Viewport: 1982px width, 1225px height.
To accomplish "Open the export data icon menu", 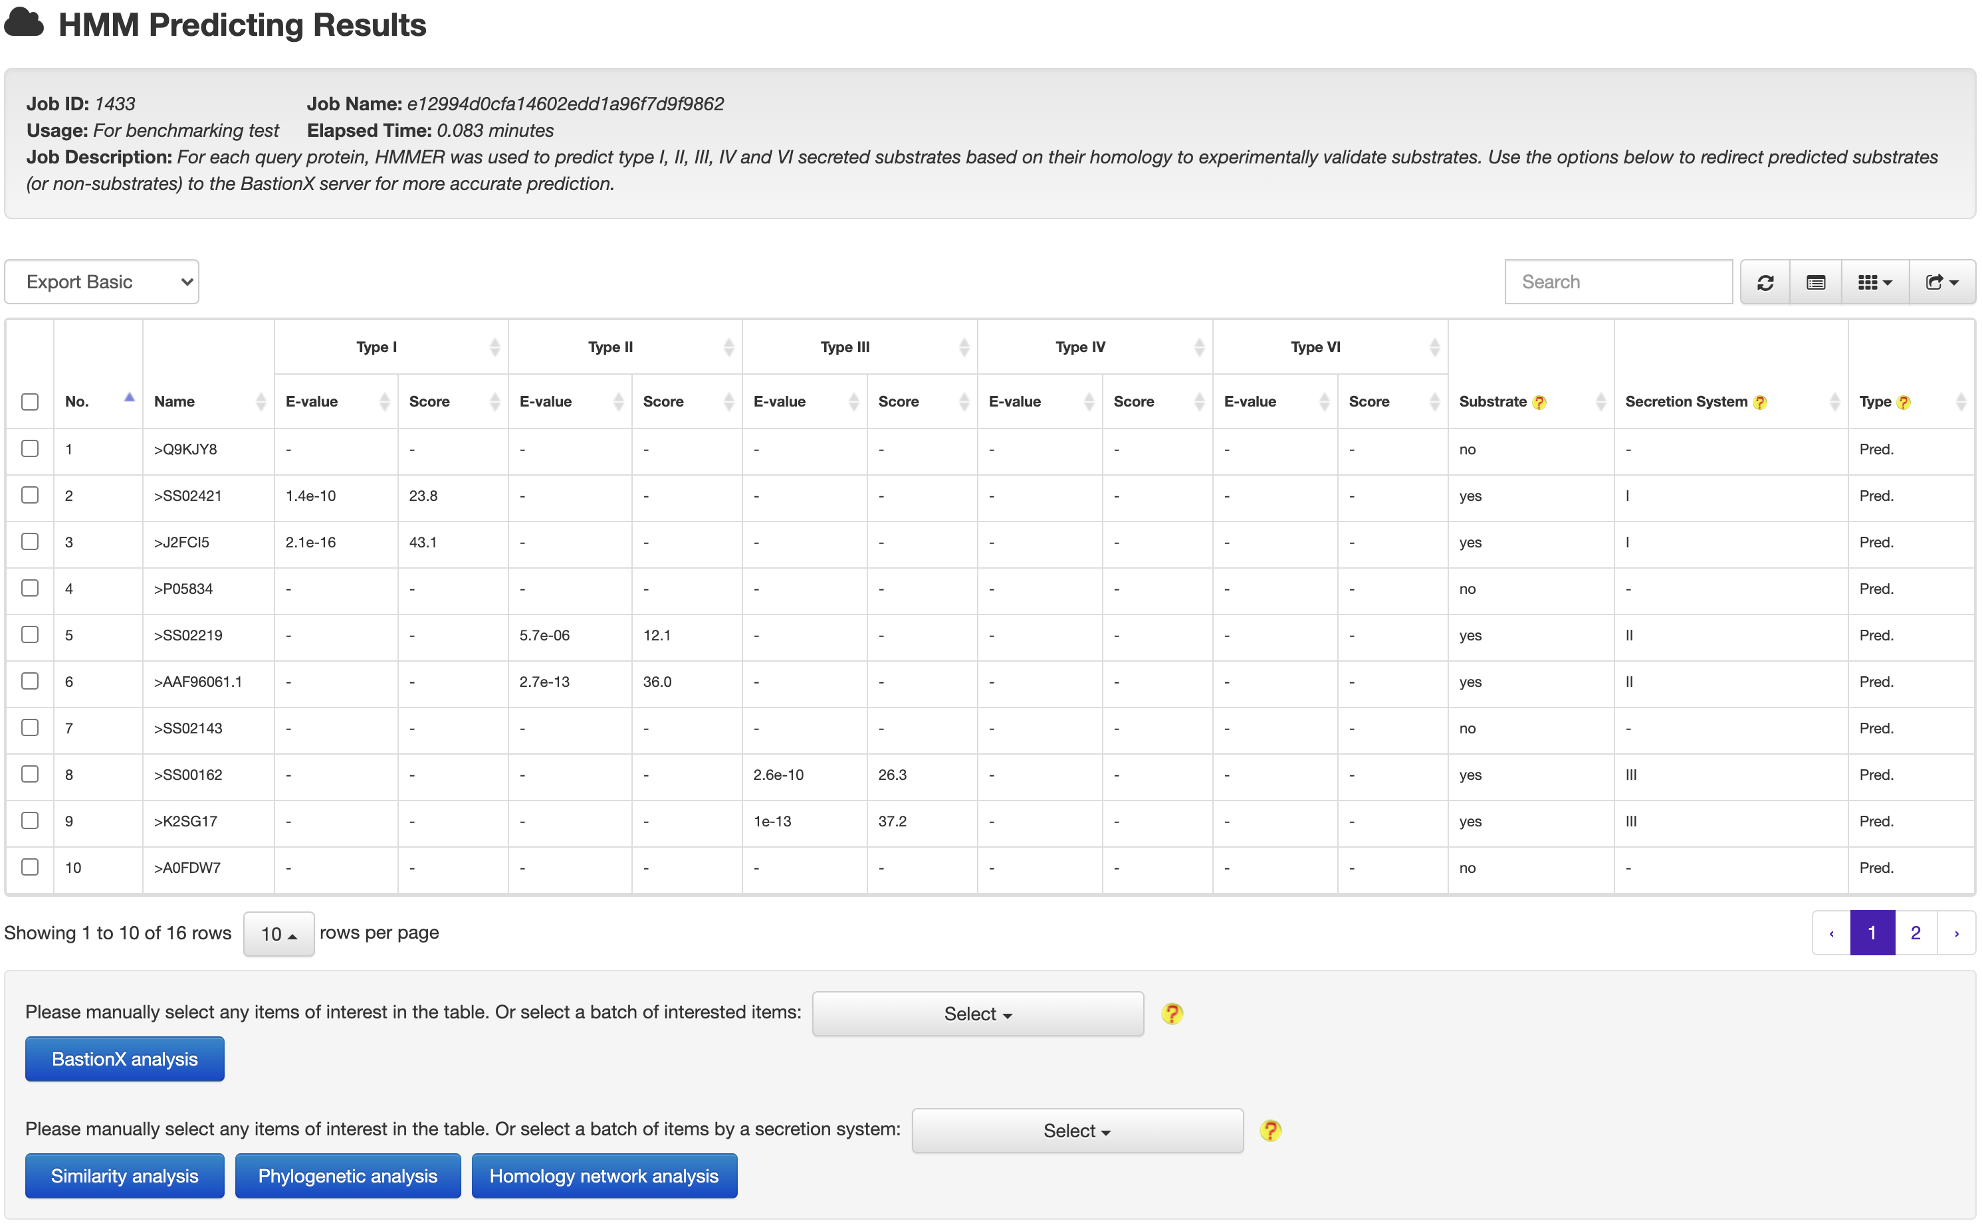I will tap(1941, 282).
